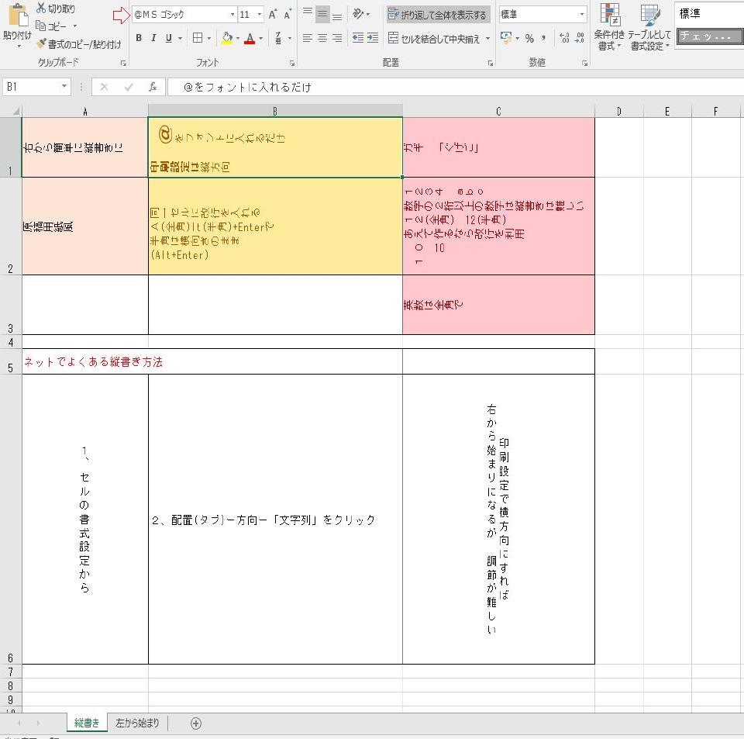
Task: Click the Insert Function fx button
Action: (x=153, y=87)
